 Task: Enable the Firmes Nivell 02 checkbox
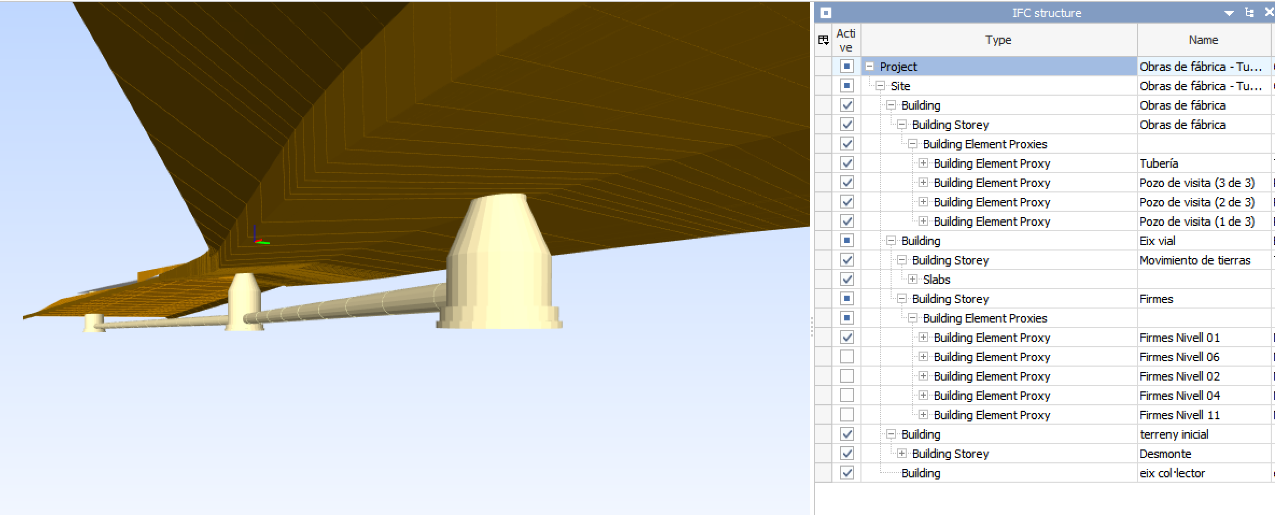pos(846,376)
